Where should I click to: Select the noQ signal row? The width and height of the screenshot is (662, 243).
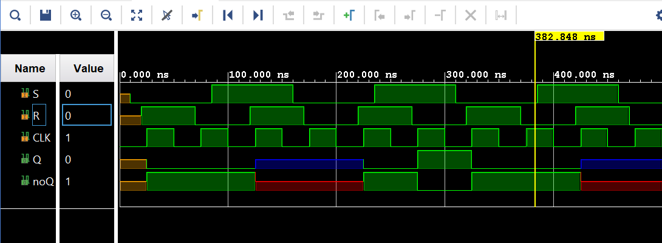point(29,182)
